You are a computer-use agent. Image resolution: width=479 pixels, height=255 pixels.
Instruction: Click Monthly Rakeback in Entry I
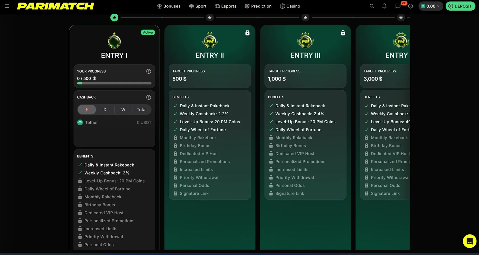coord(103,197)
